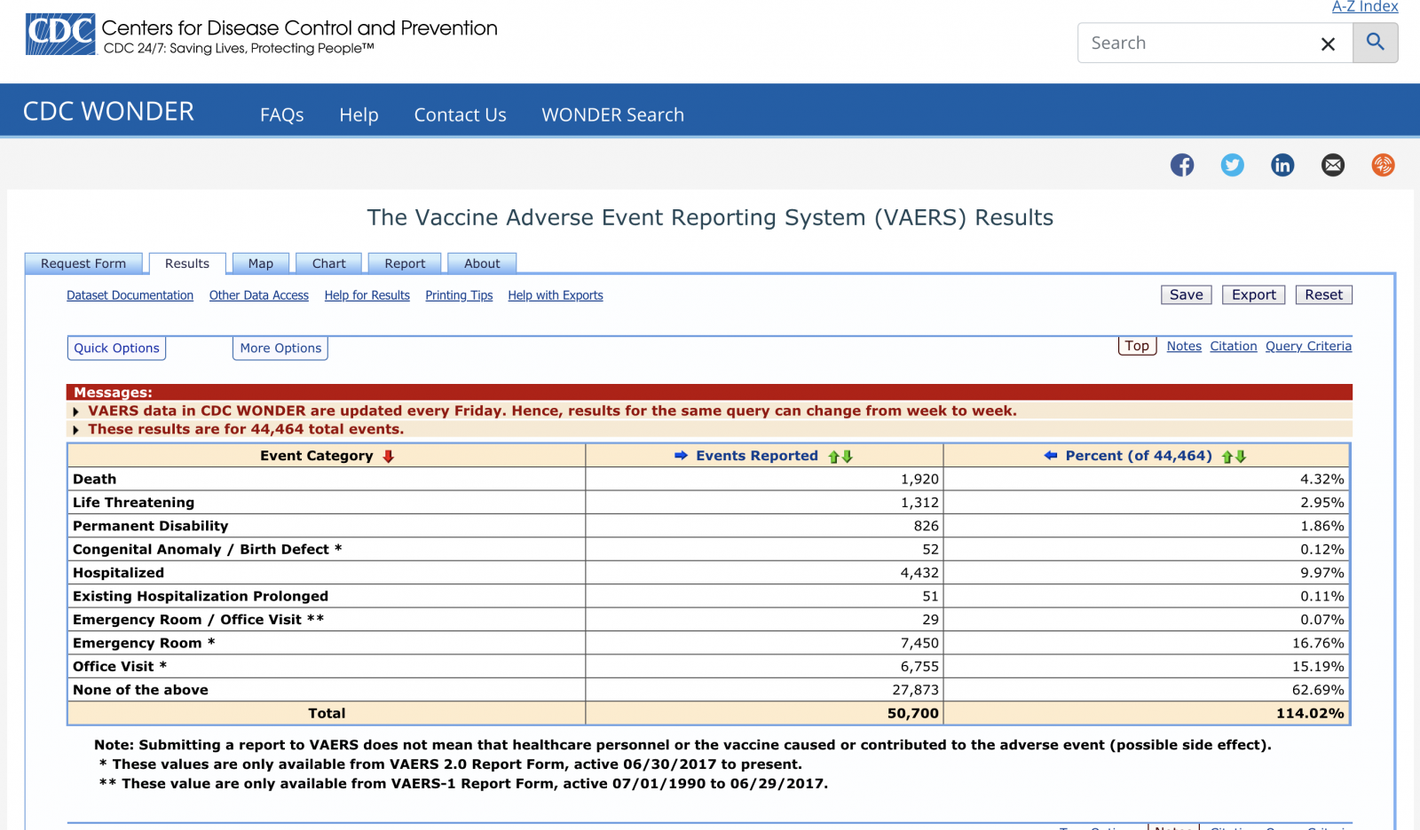1420x830 pixels.
Task: Sort Percent column descending green down arrow
Action: tap(1241, 457)
